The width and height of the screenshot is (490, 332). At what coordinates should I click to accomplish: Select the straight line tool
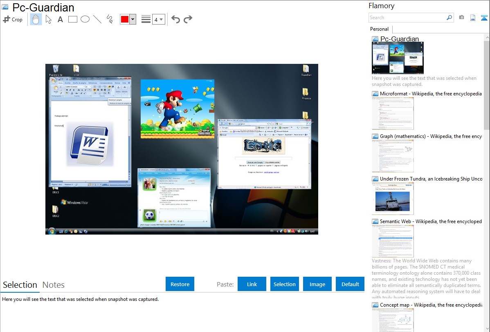click(x=97, y=19)
